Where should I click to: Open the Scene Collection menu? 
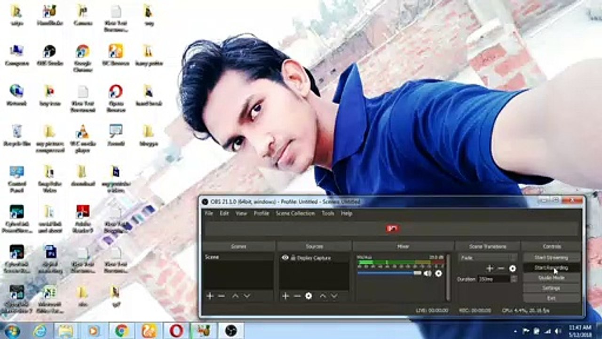coord(295,213)
